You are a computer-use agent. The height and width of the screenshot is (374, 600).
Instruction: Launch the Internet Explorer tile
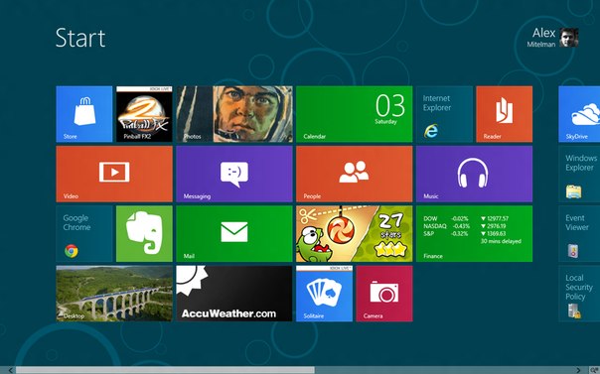(x=444, y=114)
